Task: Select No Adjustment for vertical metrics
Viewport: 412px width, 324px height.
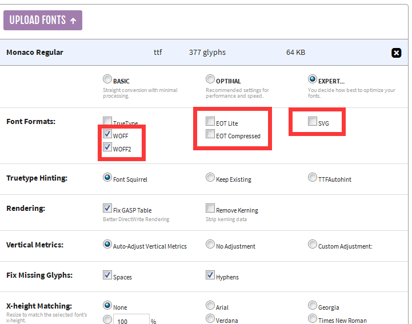Action: tap(210, 245)
